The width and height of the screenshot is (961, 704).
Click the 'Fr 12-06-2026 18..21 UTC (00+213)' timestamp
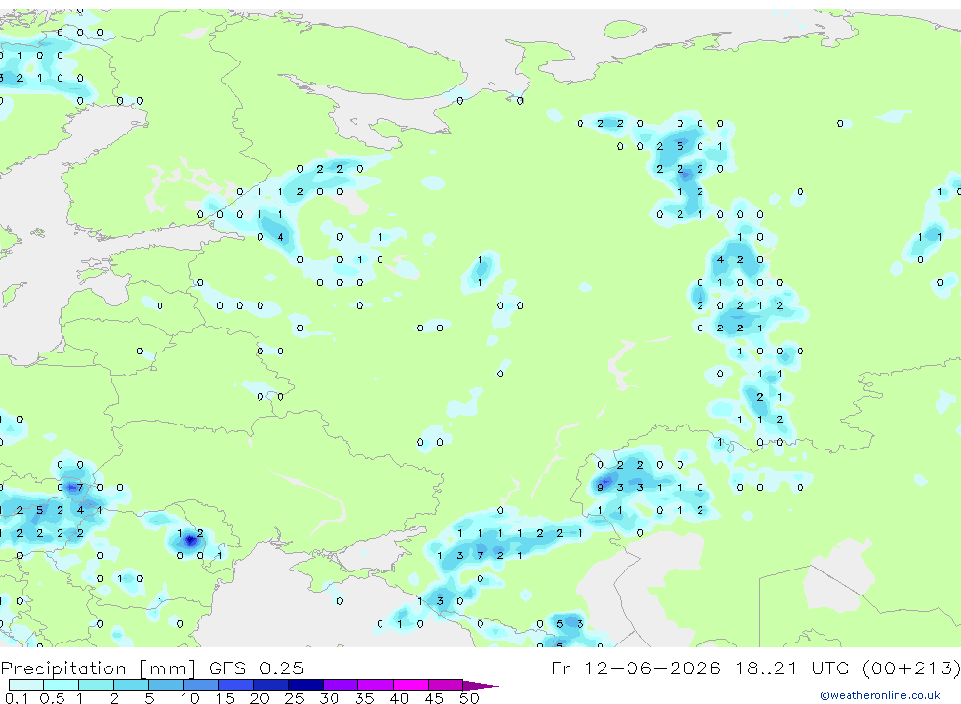click(x=755, y=668)
